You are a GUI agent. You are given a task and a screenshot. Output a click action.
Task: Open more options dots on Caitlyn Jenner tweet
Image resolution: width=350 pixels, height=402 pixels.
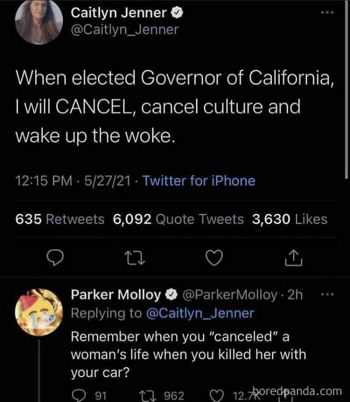[327, 12]
